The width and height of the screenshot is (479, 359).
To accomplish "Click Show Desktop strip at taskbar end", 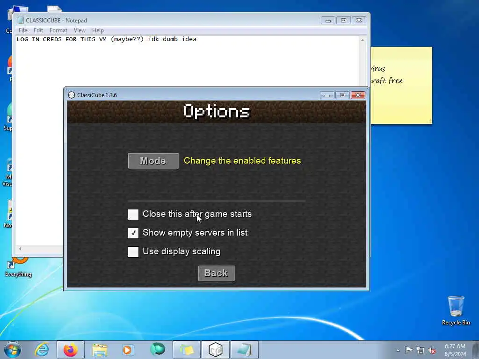I will [476, 350].
